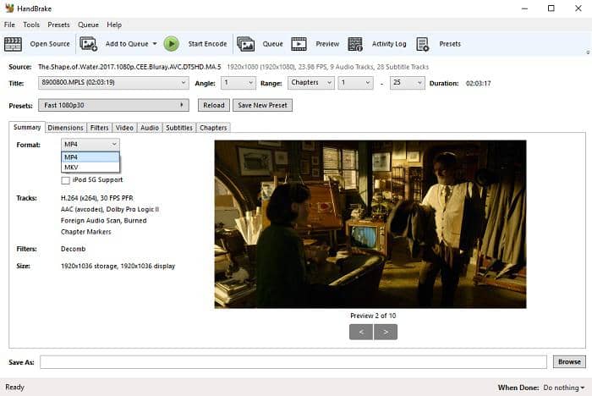Click the Decomb filter text
The image size is (592, 396).
pos(74,249)
